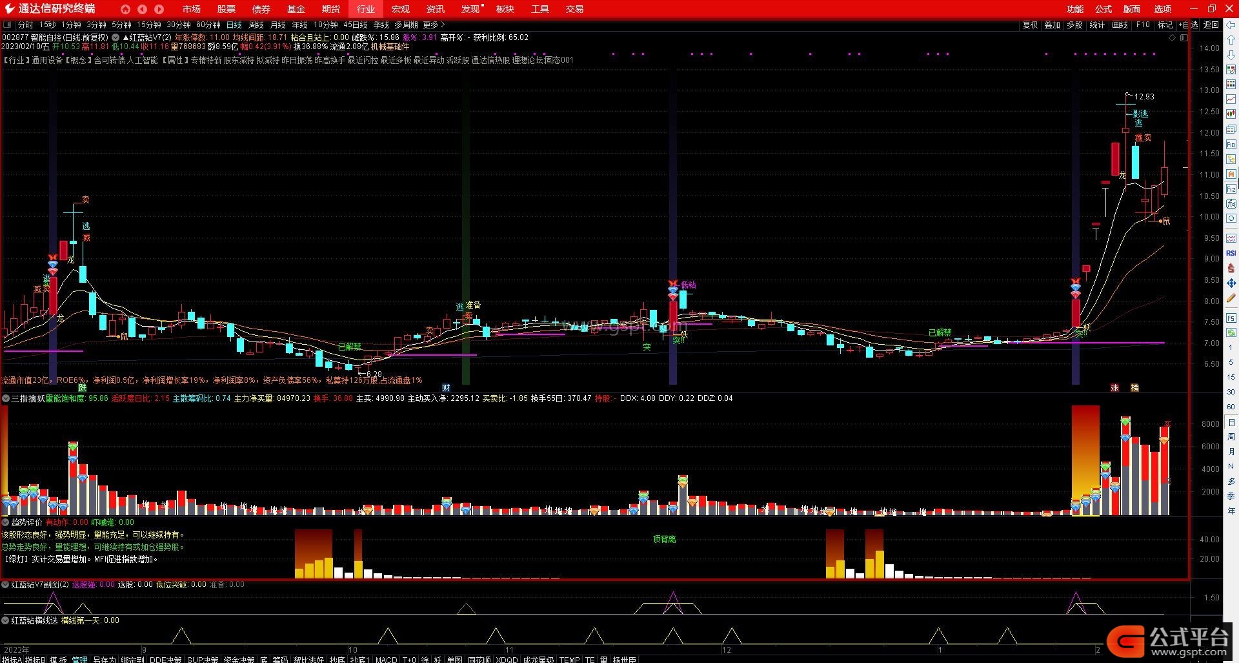1239x663 pixels.
Task: Expand the 更多 period options
Action: click(434, 25)
